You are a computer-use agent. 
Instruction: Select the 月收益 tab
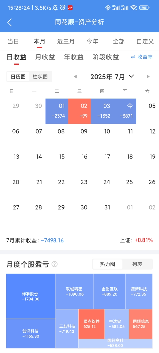click(45, 57)
